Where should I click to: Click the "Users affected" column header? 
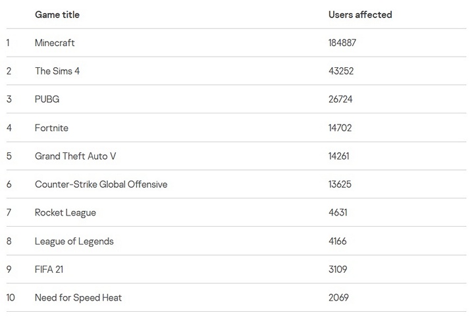(x=360, y=15)
